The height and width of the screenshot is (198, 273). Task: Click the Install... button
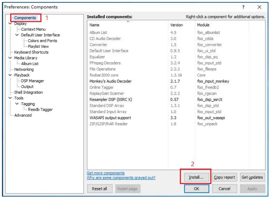196,177
